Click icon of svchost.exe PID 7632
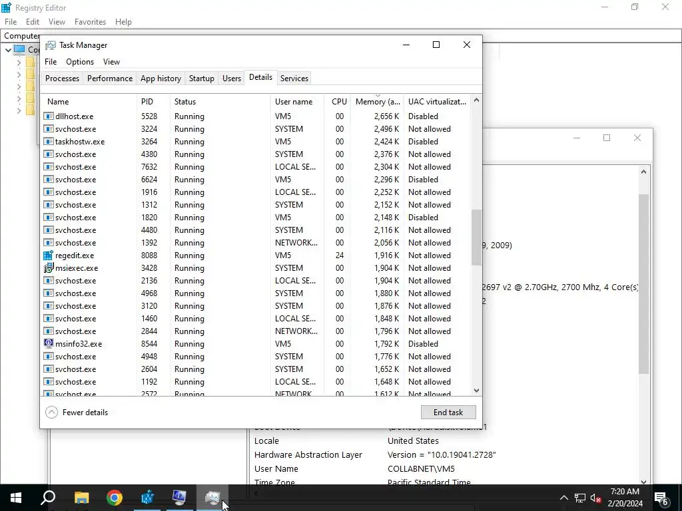This screenshot has width=682, height=511. coord(48,166)
